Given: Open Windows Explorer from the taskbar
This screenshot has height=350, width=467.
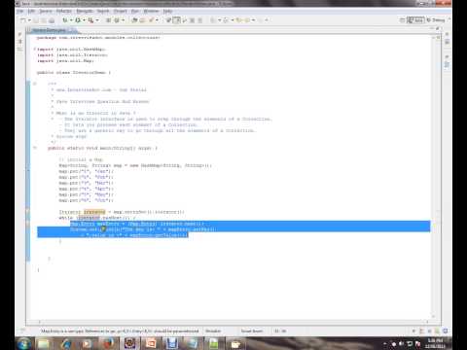Looking at the screenshot, I should tap(44, 343).
